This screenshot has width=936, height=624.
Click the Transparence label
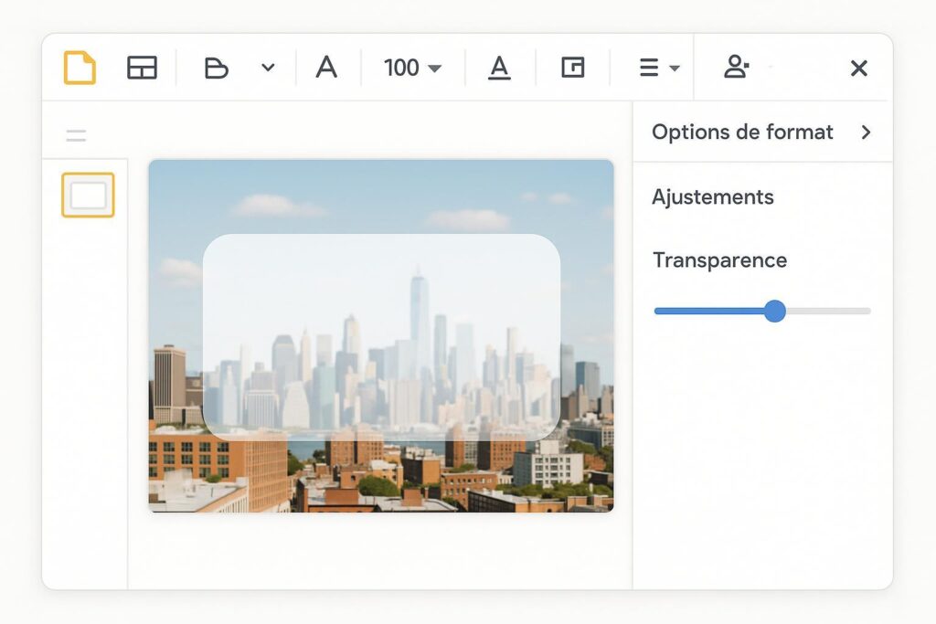[719, 260]
